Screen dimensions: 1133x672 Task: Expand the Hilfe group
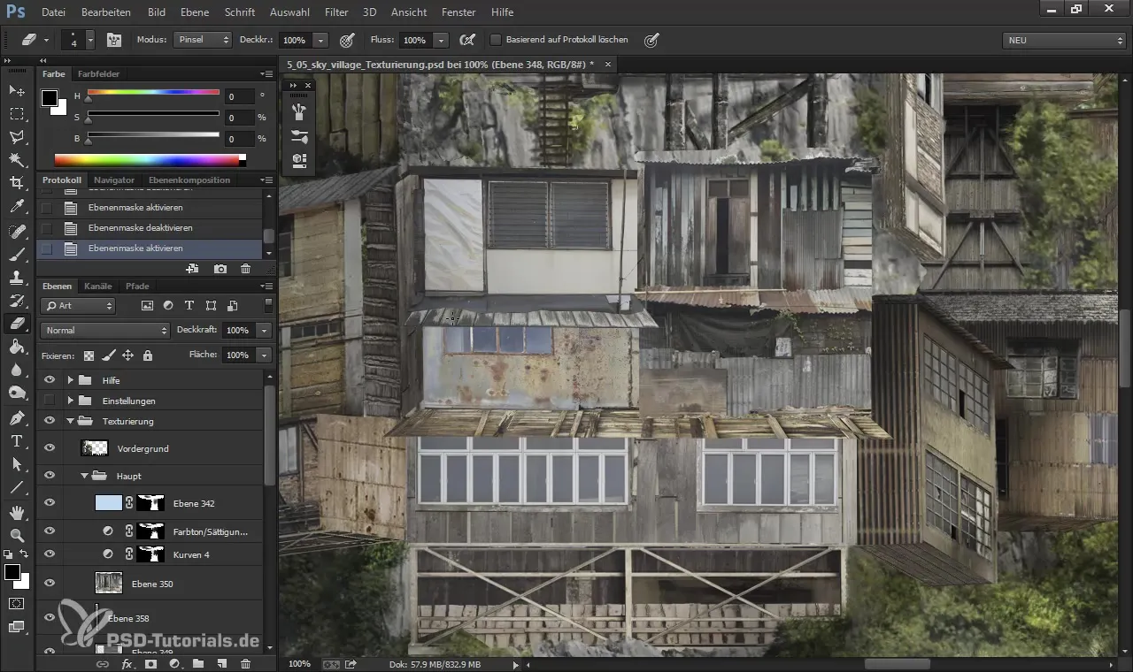[x=70, y=380]
